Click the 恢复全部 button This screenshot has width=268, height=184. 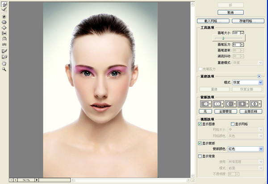[x=247, y=89]
